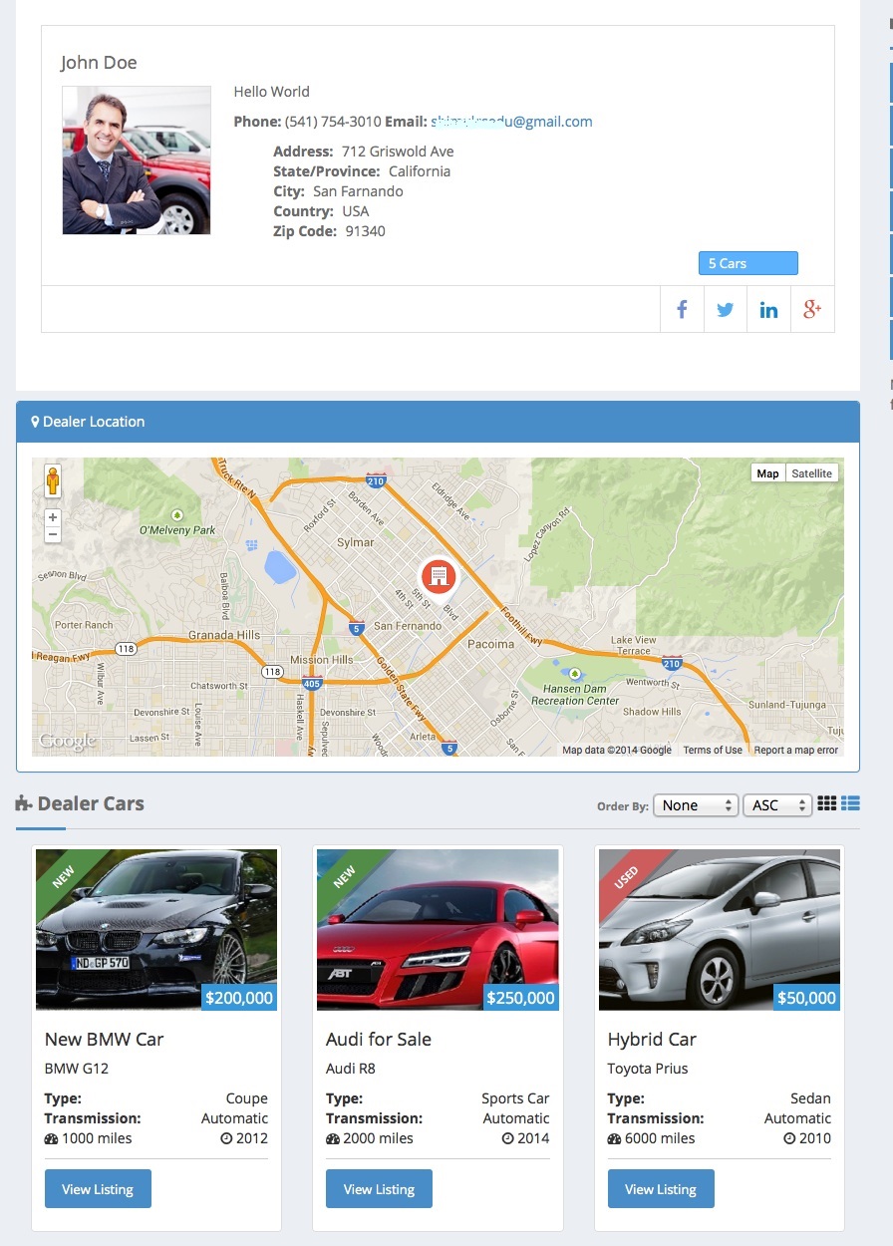This screenshot has height=1246, width=893.
Task: Open the Order By None dropdown
Action: (696, 805)
